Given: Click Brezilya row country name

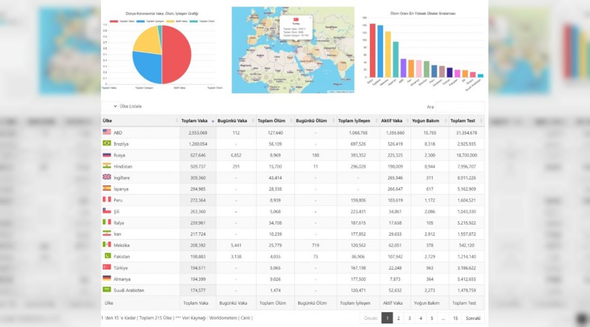Looking at the screenshot, I should 121,144.
